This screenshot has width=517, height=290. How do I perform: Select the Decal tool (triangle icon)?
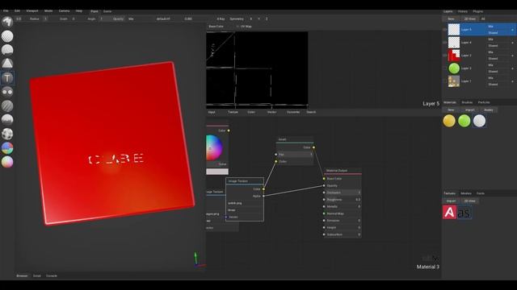(x=7, y=64)
